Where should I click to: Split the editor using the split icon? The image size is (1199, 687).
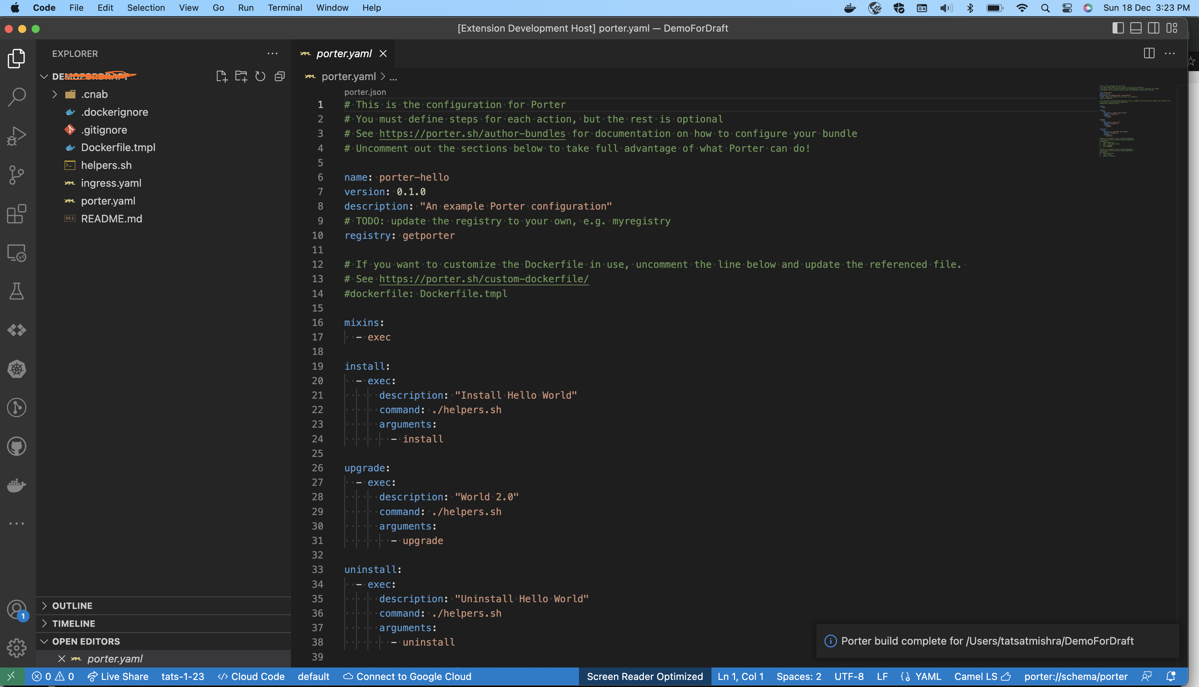pyautogui.click(x=1148, y=53)
